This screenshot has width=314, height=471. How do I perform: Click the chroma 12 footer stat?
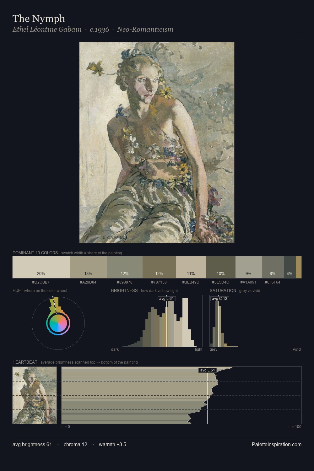point(75,444)
